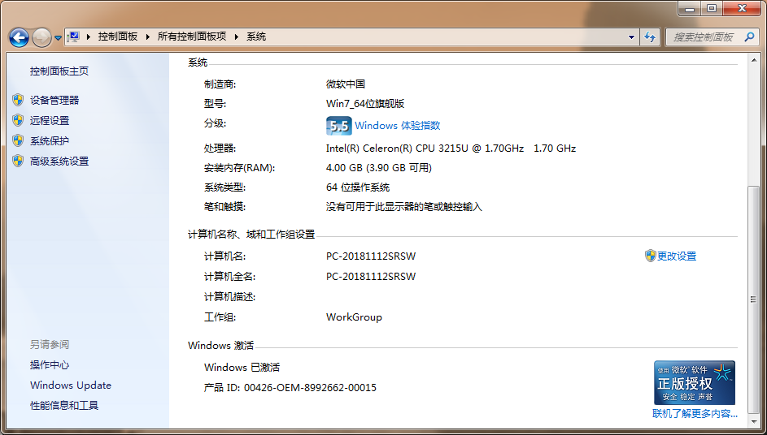Click the 5.5 experience index score badge
Image resolution: width=767 pixels, height=435 pixels.
(338, 126)
